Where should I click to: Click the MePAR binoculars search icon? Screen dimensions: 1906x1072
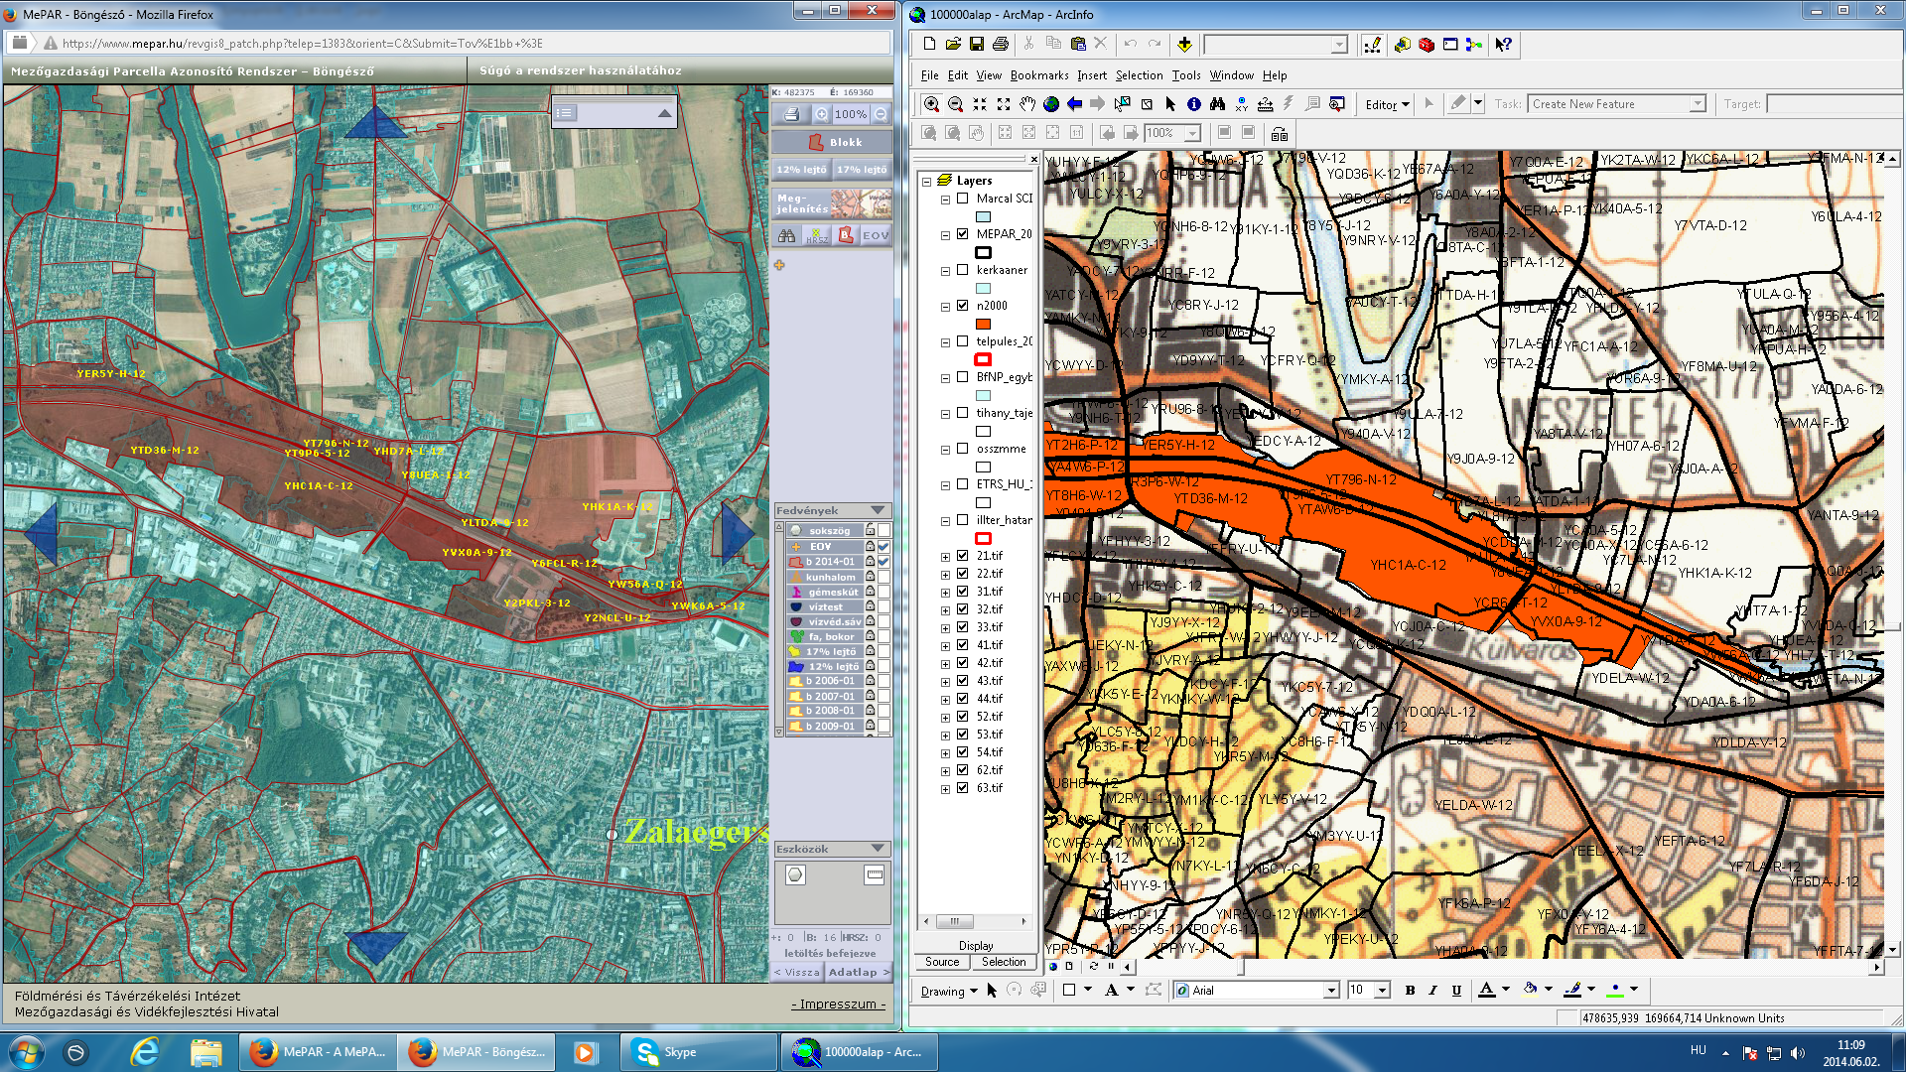tap(786, 235)
